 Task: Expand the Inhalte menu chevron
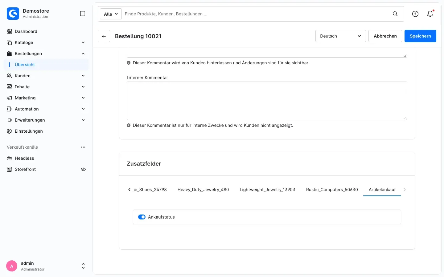pyautogui.click(x=83, y=87)
